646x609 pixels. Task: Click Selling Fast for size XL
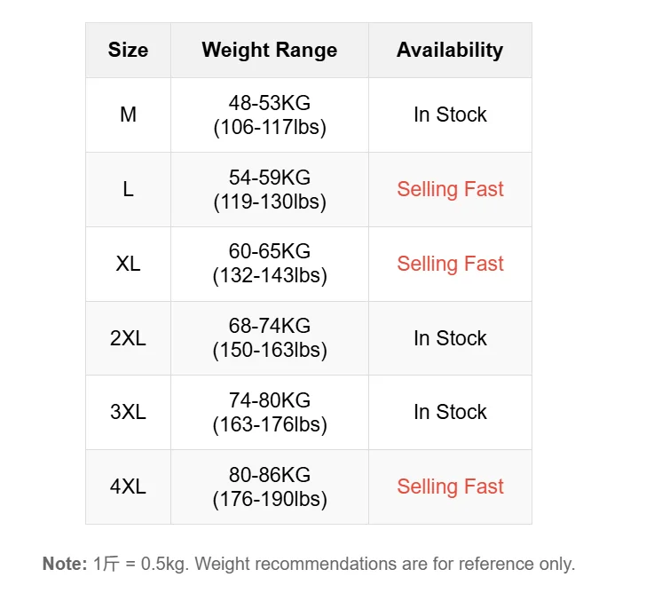point(450,264)
